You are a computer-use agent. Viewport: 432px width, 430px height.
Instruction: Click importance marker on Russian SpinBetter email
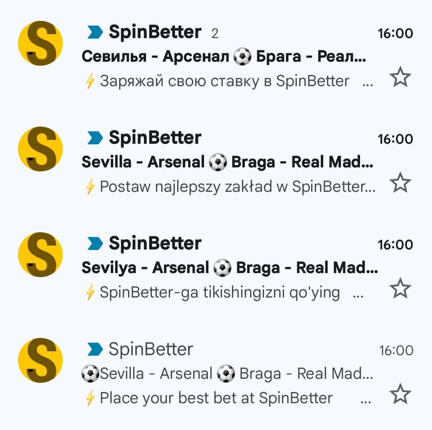pyautogui.click(x=95, y=32)
